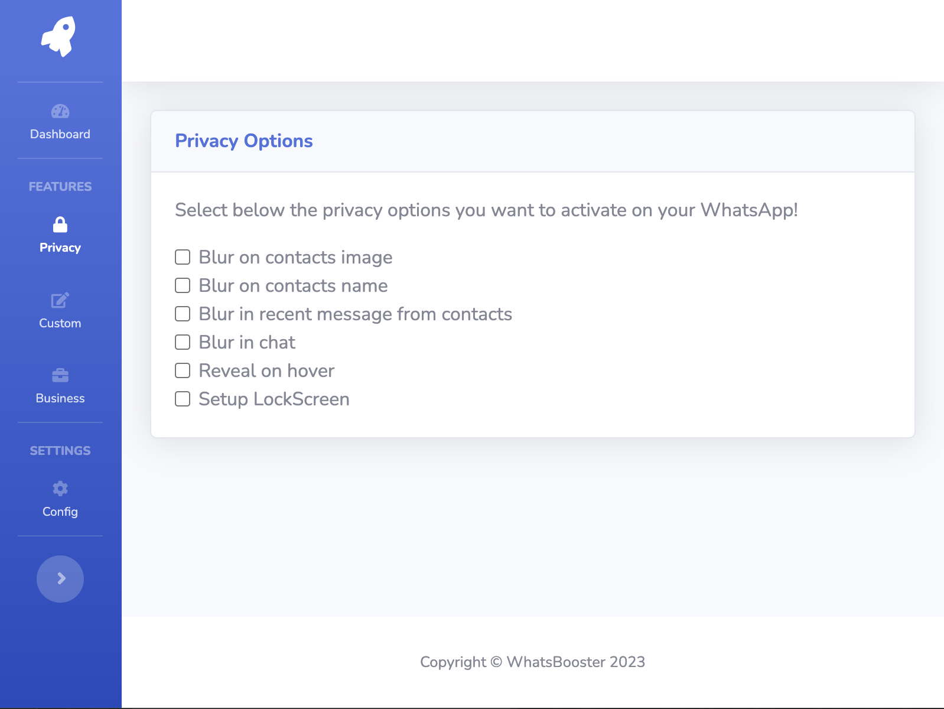Open the Config gear icon
The width and height of the screenshot is (944, 709).
click(60, 489)
